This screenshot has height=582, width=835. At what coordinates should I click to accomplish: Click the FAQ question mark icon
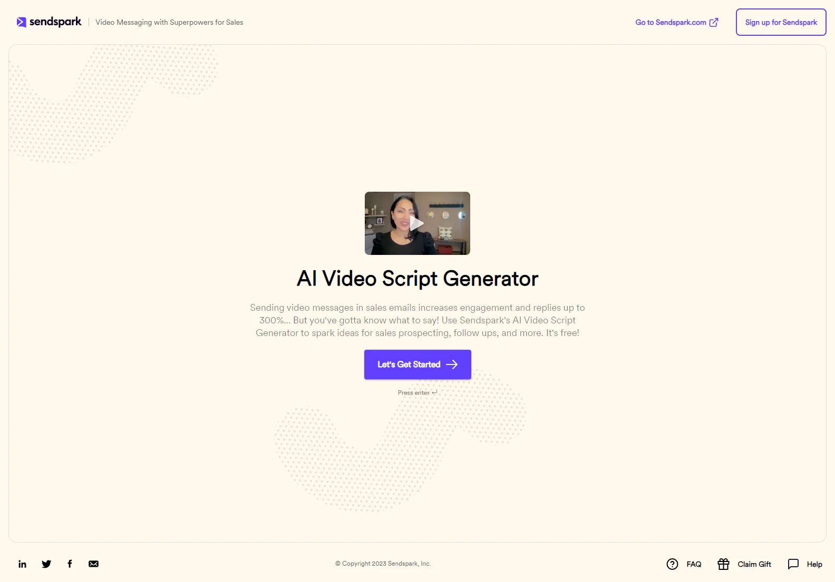point(672,564)
